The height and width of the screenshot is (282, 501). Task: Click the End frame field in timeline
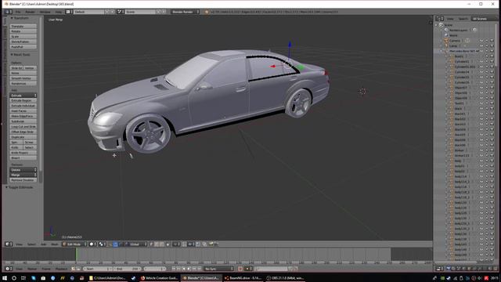pyautogui.click(x=127, y=269)
